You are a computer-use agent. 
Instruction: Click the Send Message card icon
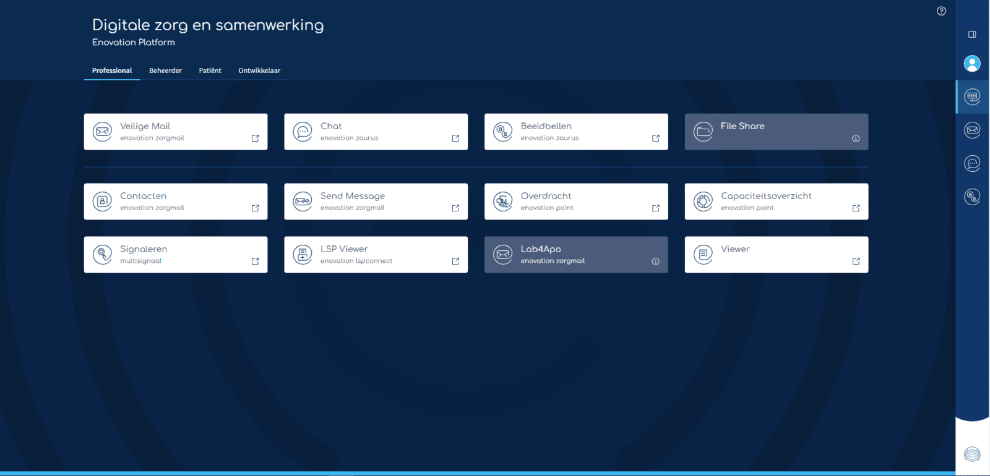click(303, 202)
